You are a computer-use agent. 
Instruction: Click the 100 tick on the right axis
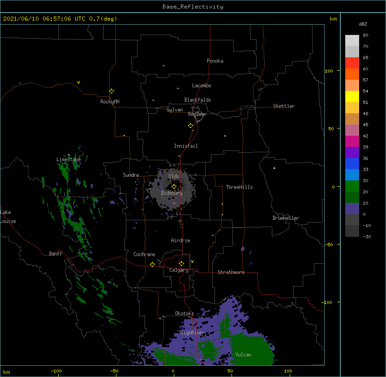[x=329, y=71]
